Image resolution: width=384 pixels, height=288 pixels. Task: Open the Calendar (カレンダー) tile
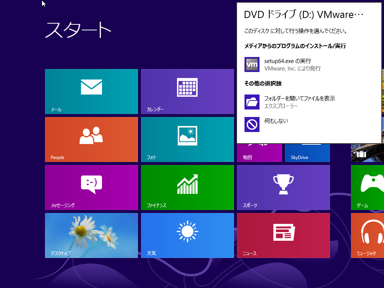(x=187, y=91)
